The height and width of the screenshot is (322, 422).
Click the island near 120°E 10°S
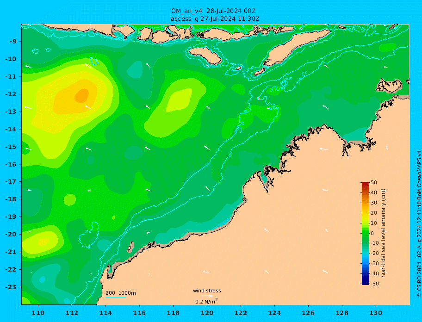(205, 56)
